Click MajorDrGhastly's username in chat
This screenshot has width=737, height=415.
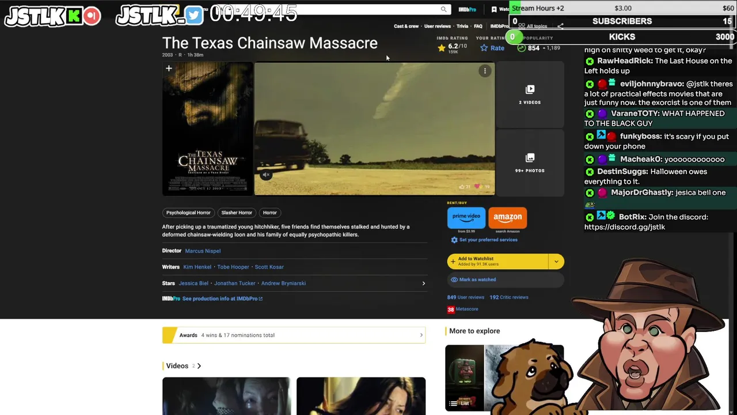[642, 193]
